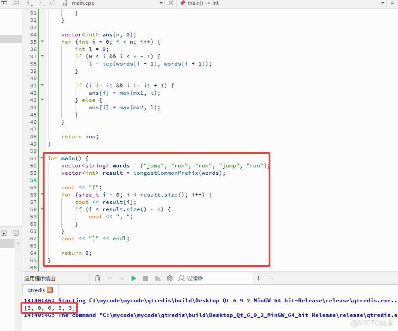This screenshot has width=398, height=331.
Task: Click the Go Back navigation arrow
Action: [x=28, y=3]
